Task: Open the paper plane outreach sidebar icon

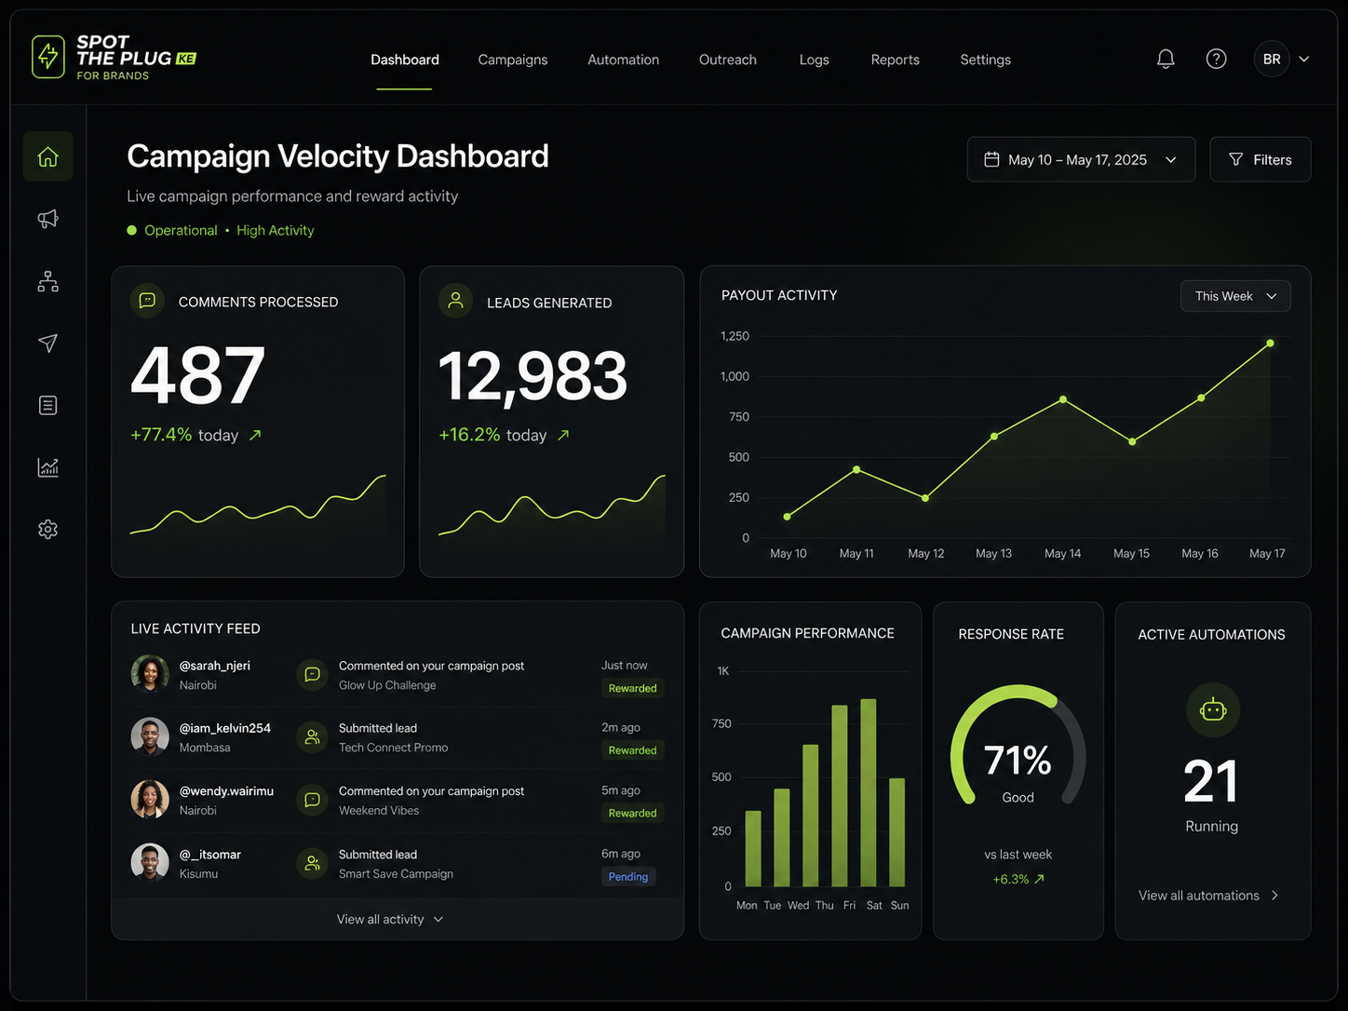Action: pyautogui.click(x=48, y=343)
